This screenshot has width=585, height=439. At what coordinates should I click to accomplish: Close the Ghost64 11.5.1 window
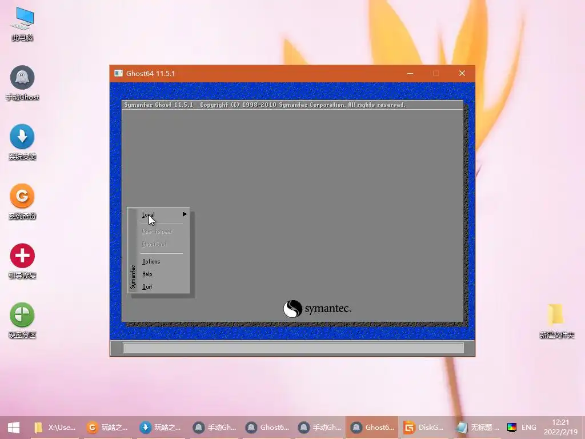462,73
